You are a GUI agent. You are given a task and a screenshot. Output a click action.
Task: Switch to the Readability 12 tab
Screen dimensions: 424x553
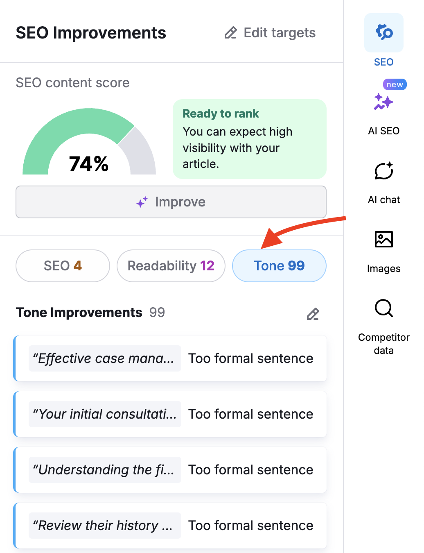click(x=171, y=265)
